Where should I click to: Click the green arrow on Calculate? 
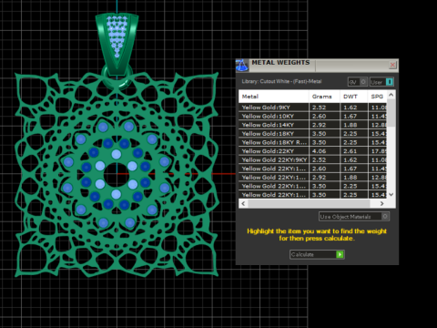tap(340, 254)
